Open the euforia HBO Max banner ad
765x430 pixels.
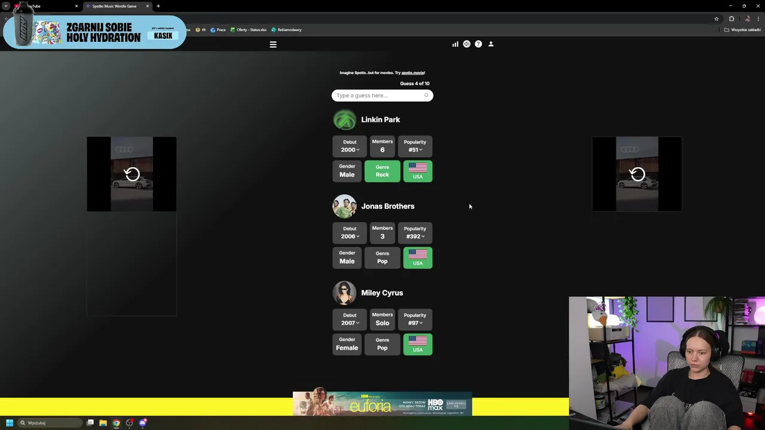[382, 404]
